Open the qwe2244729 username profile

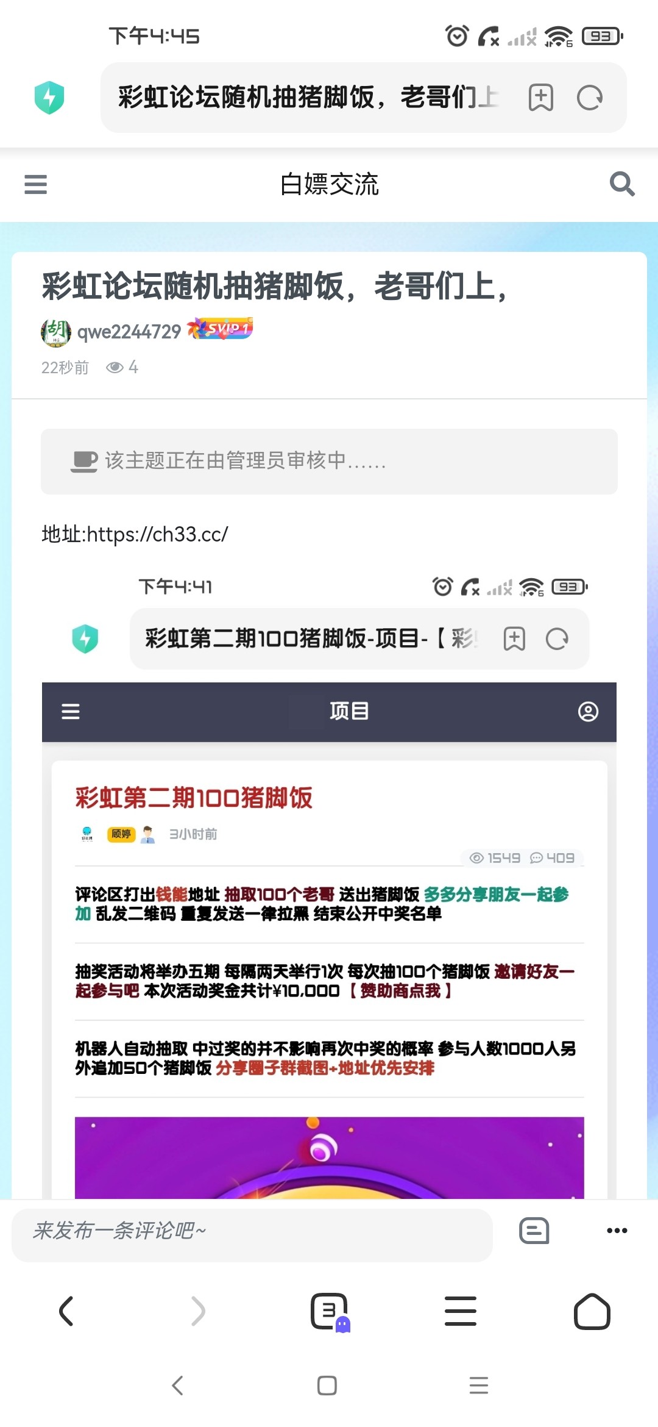tap(129, 332)
